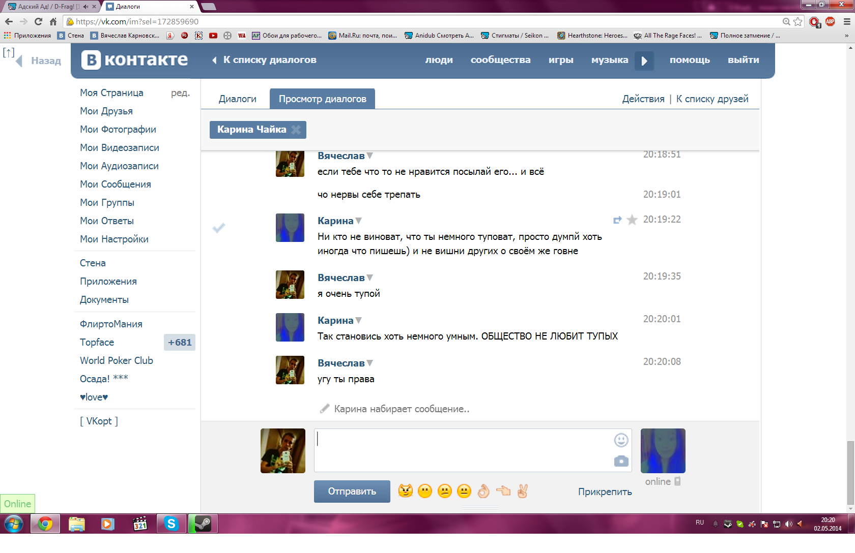Expand dropdown arrow next to Вячеслав at 20:19:35
Viewport: 855px width, 553px height.
370,278
